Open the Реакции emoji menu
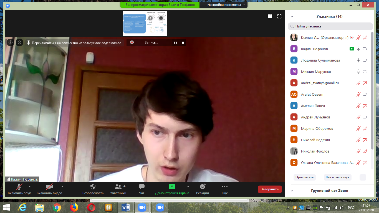Screen dimensions: 379x213 click(x=203, y=189)
